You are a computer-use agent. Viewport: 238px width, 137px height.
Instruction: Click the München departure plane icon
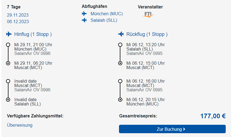pyautogui.click(x=84, y=14)
